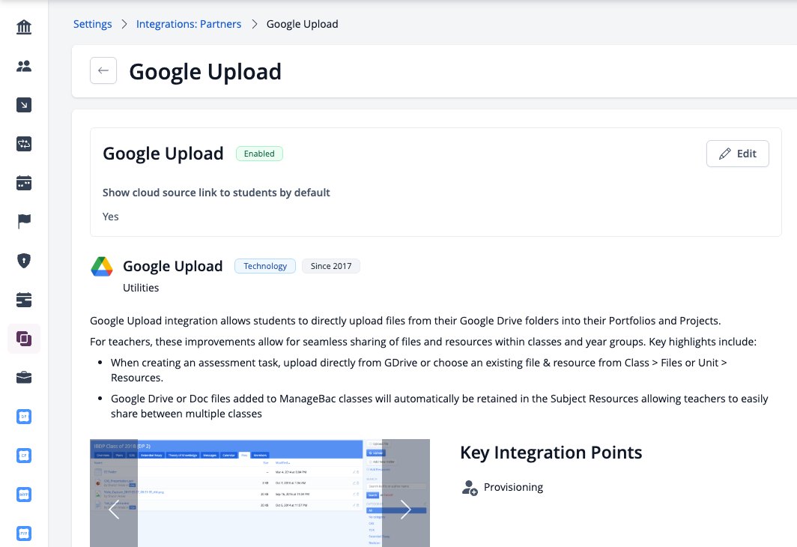This screenshot has width=797, height=547.
Task: Click the back arrow button
Action: 103,70
